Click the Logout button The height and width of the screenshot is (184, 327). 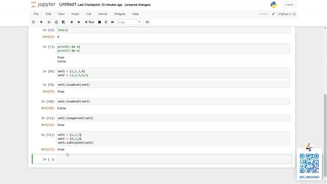[289, 5]
